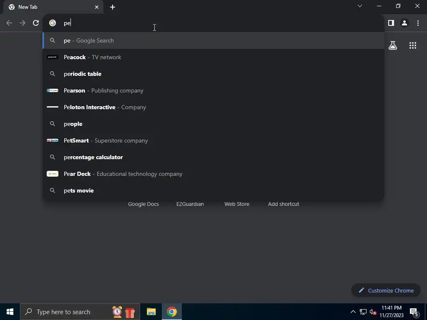
Task: Expand the tab search chevron
Action: click(x=360, y=6)
